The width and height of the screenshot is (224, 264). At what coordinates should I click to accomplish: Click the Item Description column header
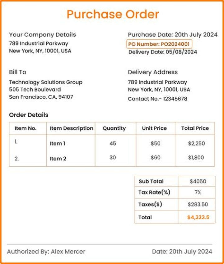[71, 128]
